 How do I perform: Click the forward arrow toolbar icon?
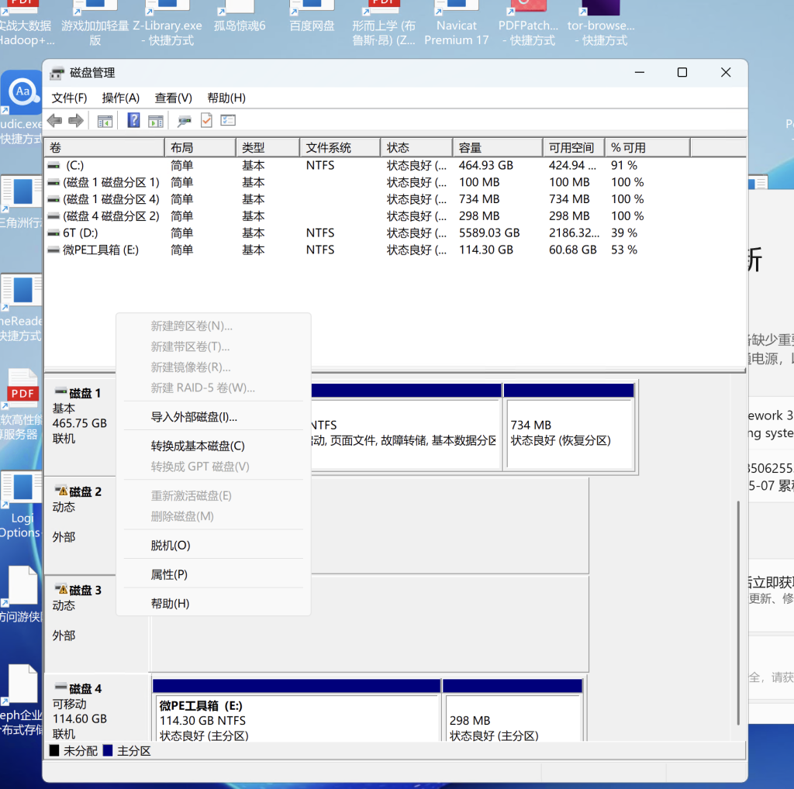coord(76,120)
